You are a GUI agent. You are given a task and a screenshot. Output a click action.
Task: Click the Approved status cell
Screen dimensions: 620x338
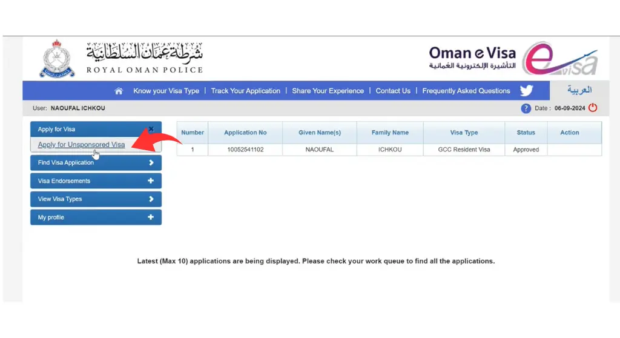click(x=526, y=150)
